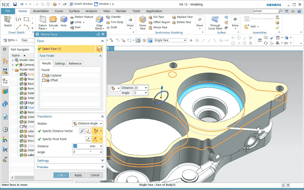
Task: Click the Resize Face tool
Action: (158, 27)
